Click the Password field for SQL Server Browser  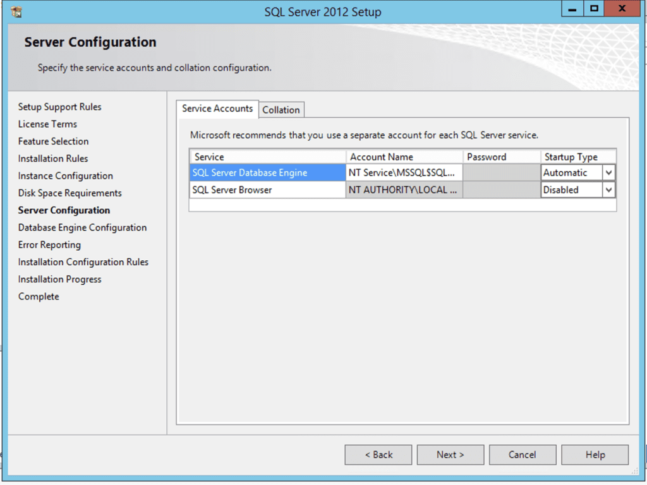click(x=501, y=189)
